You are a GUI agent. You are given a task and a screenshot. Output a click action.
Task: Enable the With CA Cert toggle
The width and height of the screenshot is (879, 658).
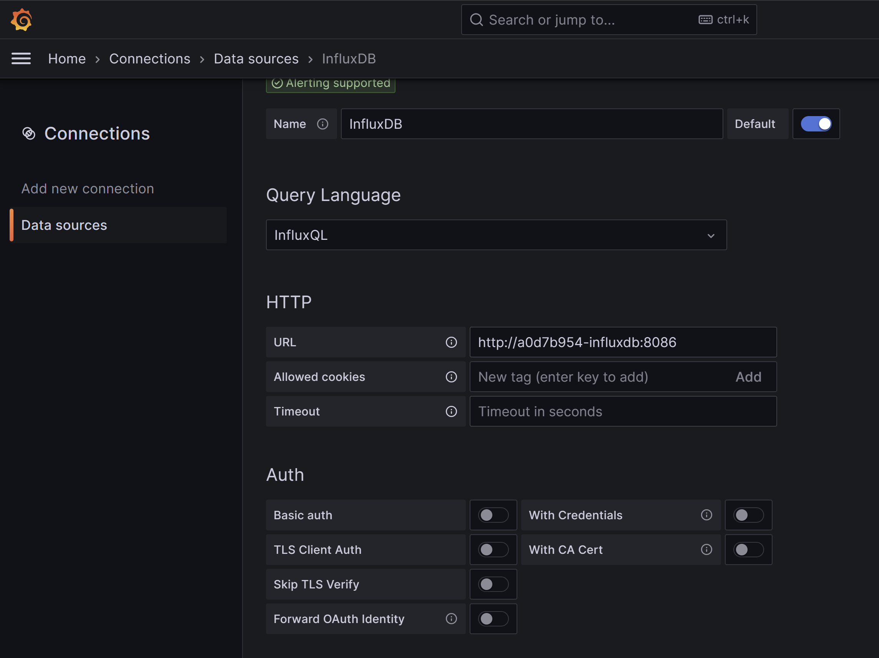pos(748,550)
